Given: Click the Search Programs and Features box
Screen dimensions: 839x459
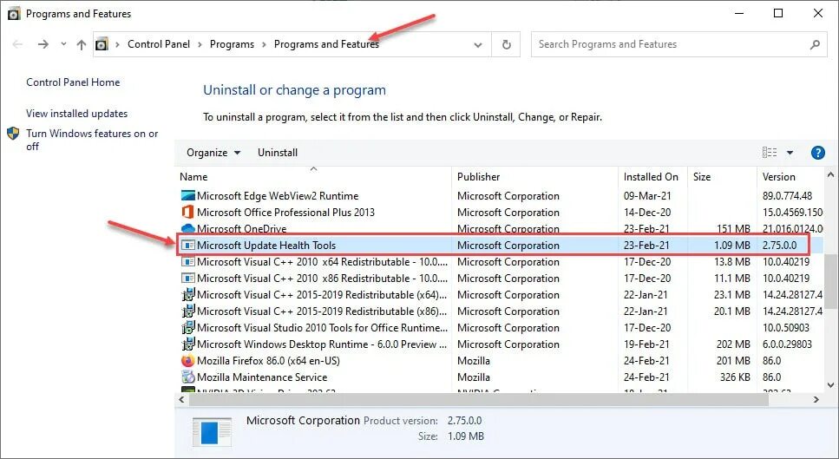Looking at the screenshot, I should 668,44.
